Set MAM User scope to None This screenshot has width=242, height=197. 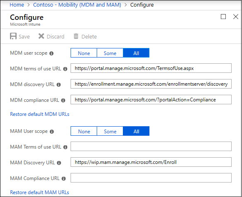tap(84, 131)
